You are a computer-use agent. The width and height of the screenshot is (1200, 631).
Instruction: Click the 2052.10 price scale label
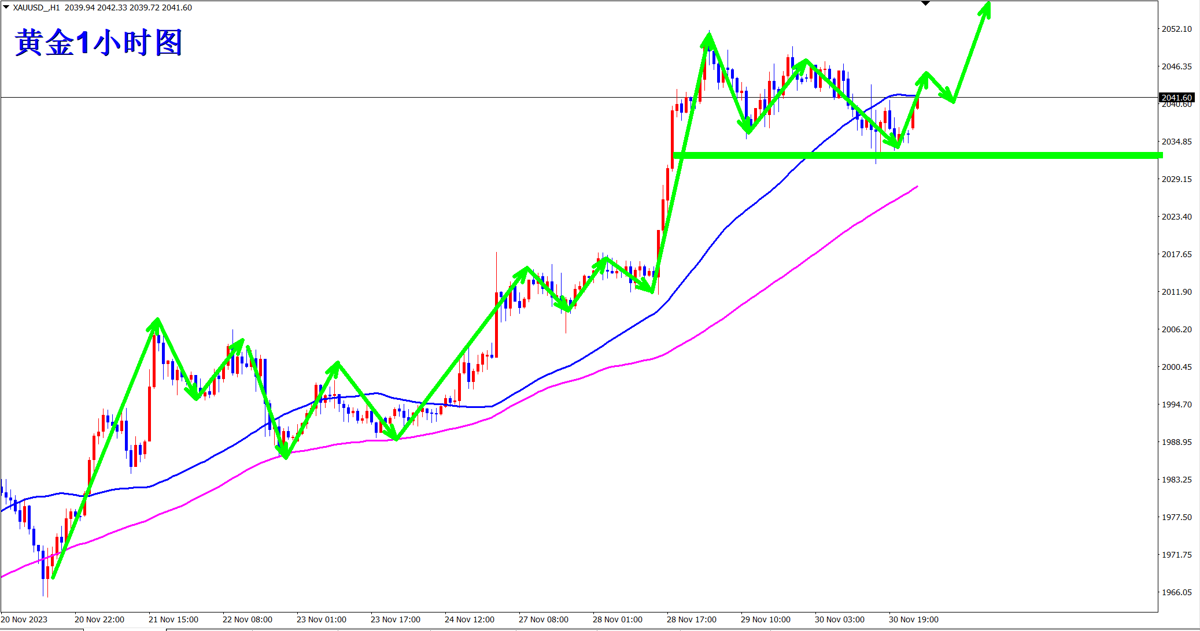pos(1177,29)
